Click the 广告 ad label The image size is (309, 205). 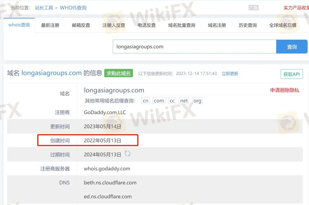coord(253,8)
